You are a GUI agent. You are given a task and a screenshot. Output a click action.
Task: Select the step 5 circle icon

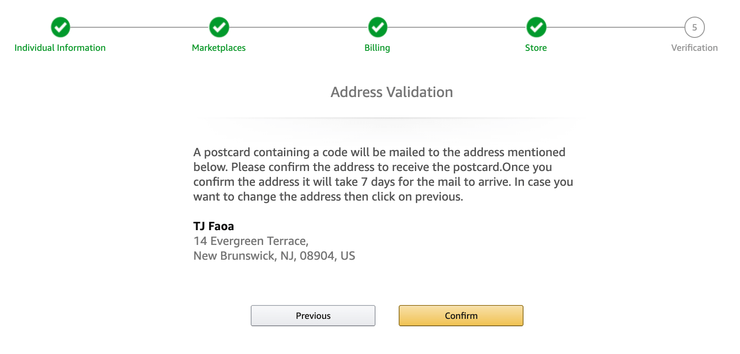694,27
